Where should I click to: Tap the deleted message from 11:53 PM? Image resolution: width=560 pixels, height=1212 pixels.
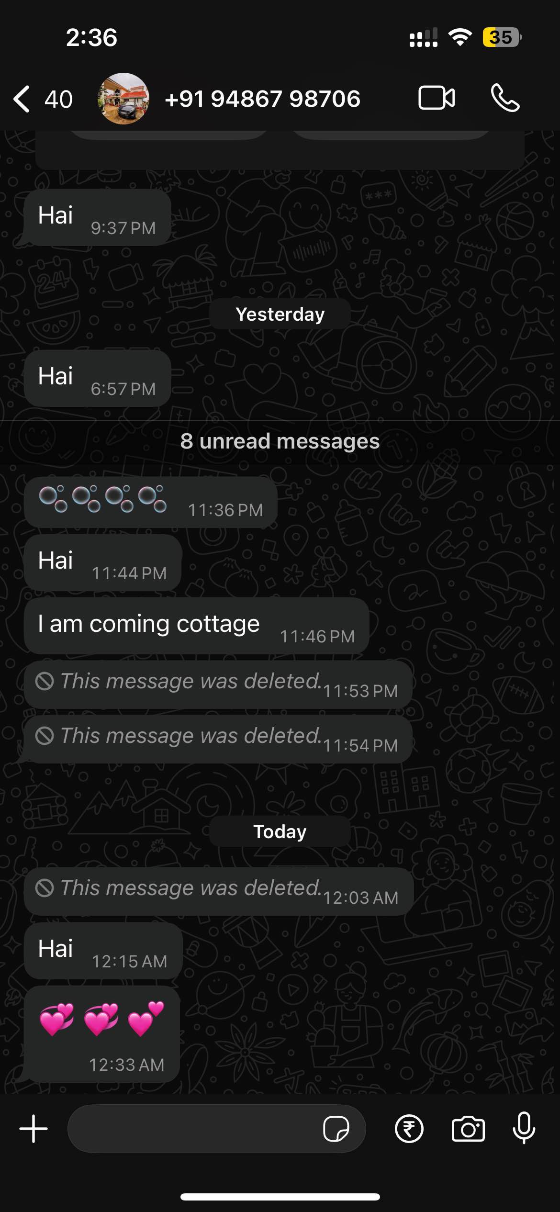coord(218,685)
